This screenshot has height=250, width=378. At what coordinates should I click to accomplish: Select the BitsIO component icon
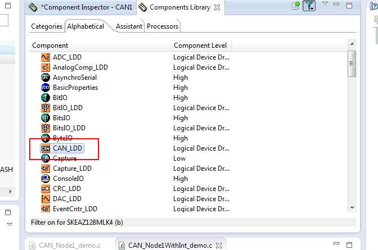coord(46,118)
